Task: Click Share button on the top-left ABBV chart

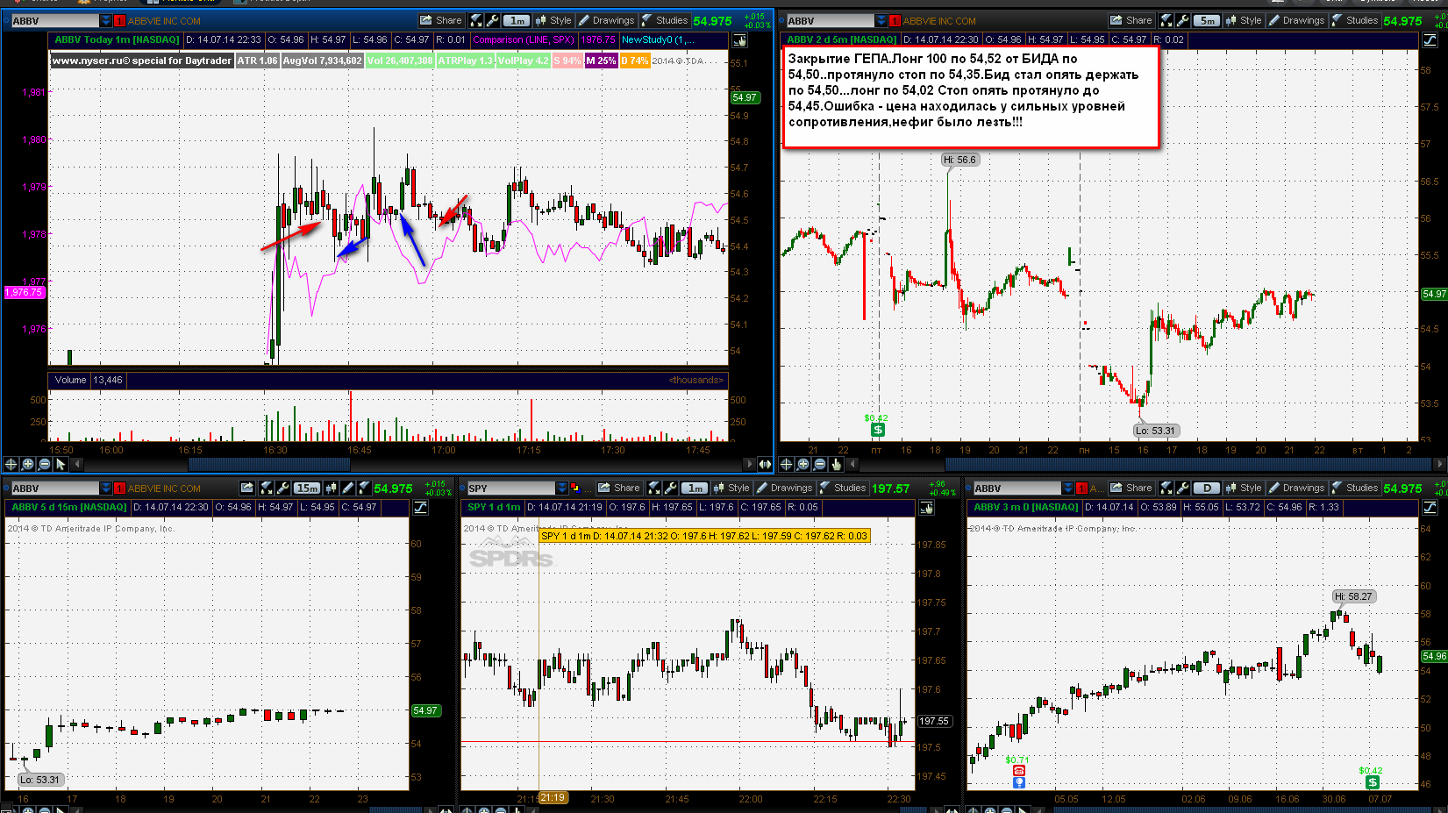Action: click(x=441, y=20)
